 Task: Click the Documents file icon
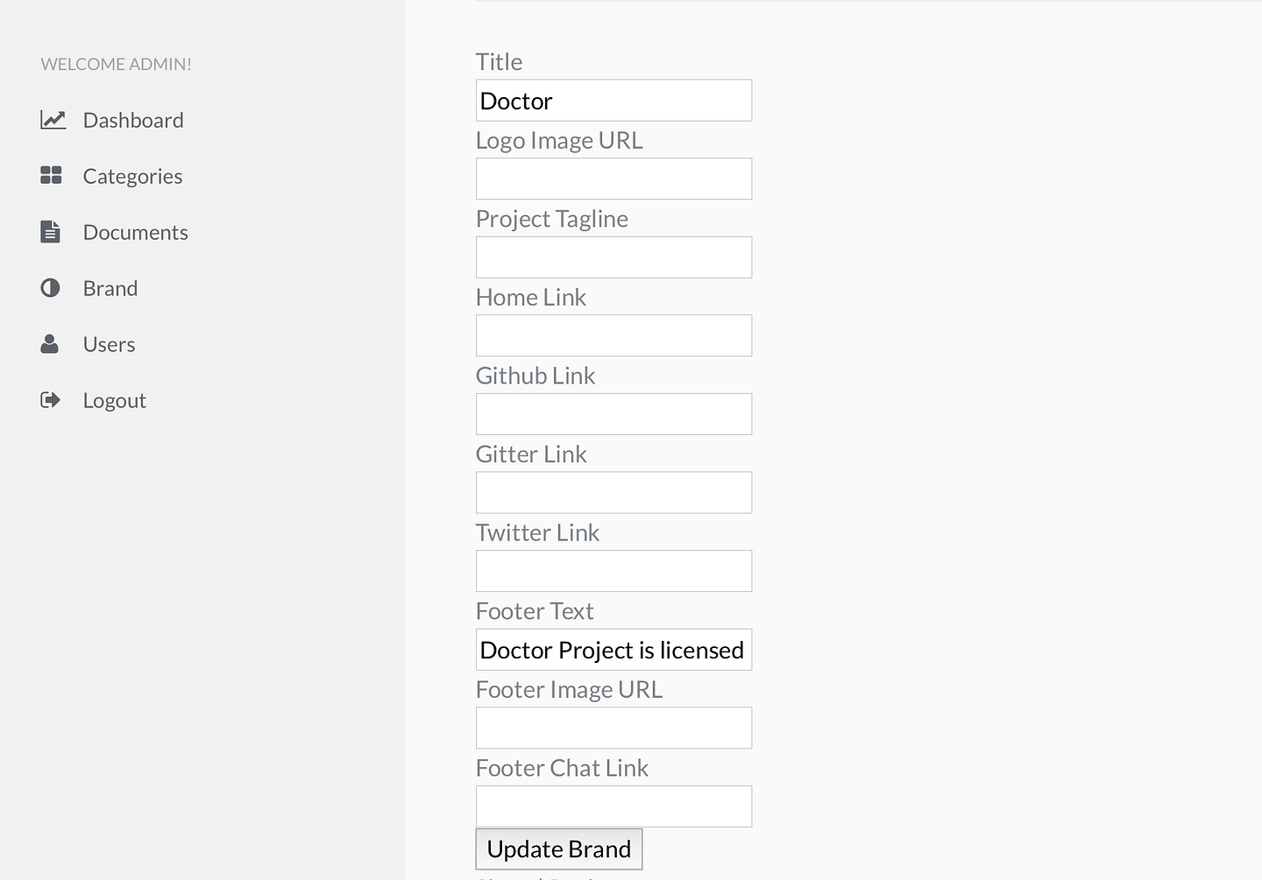pos(51,232)
